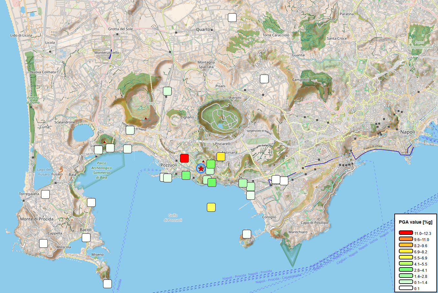Select the Parco di Capodimonte label
Screen dimensions: 438x293
coord(420,45)
